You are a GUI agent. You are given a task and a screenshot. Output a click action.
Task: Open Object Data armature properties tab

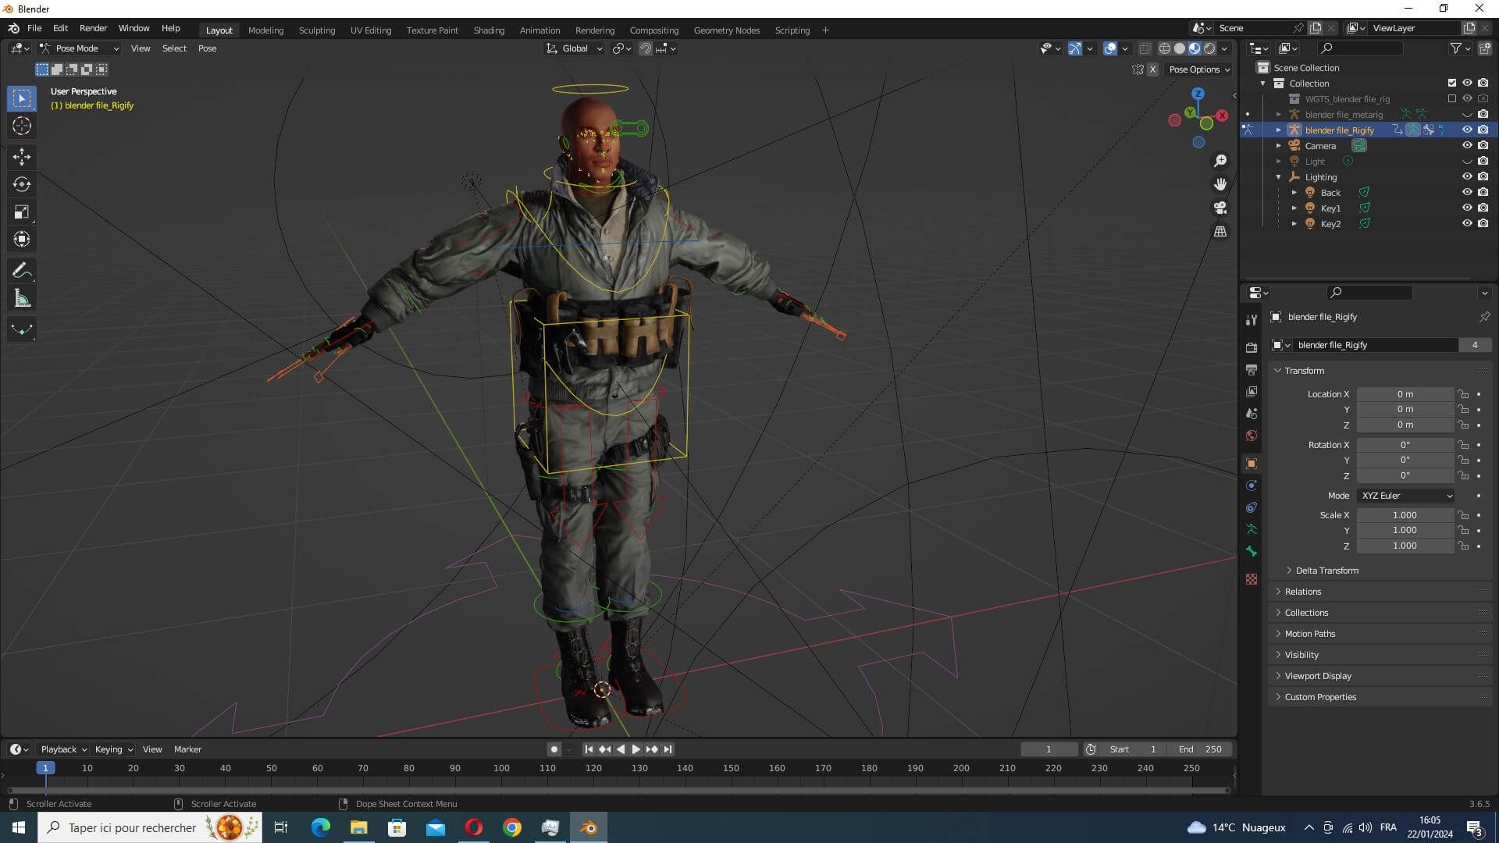pos(1252,529)
